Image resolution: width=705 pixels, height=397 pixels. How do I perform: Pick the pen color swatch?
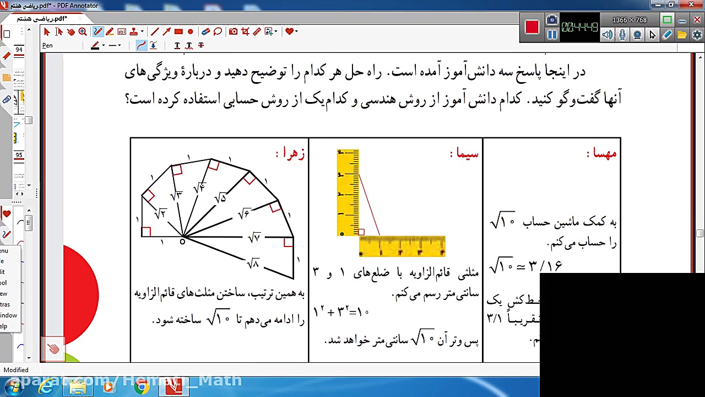(x=96, y=45)
